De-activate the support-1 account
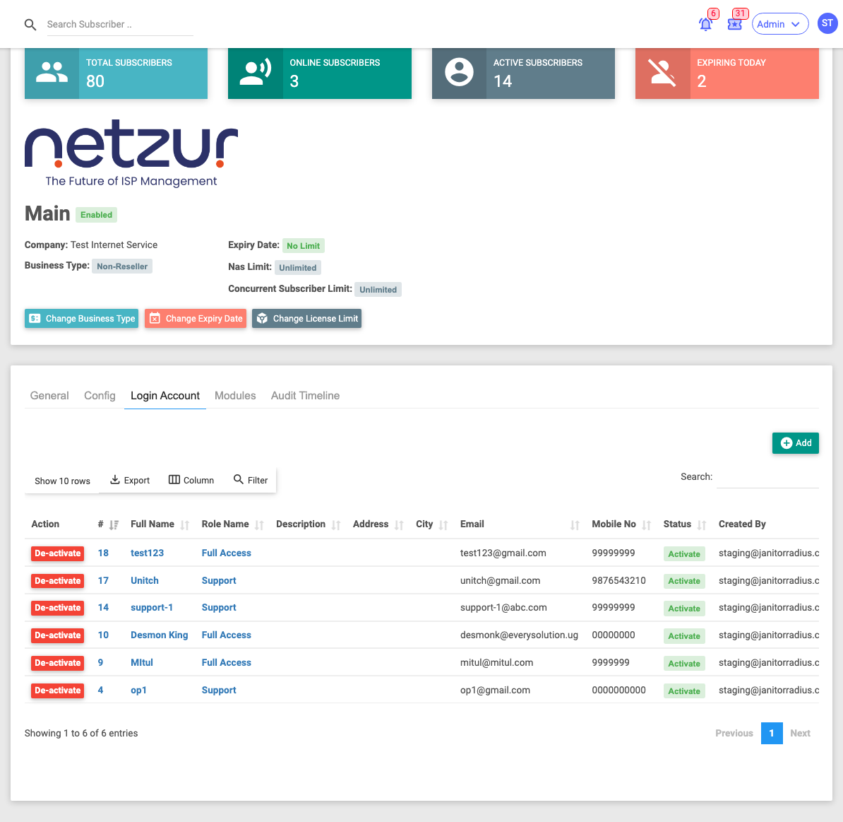843x822 pixels. [57, 608]
